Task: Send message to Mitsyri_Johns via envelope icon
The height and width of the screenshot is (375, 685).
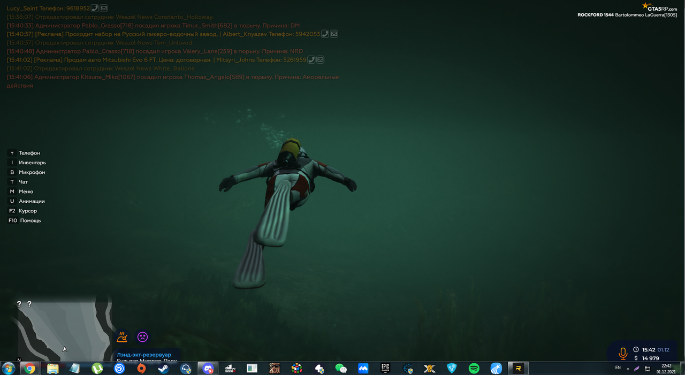Action: click(321, 59)
